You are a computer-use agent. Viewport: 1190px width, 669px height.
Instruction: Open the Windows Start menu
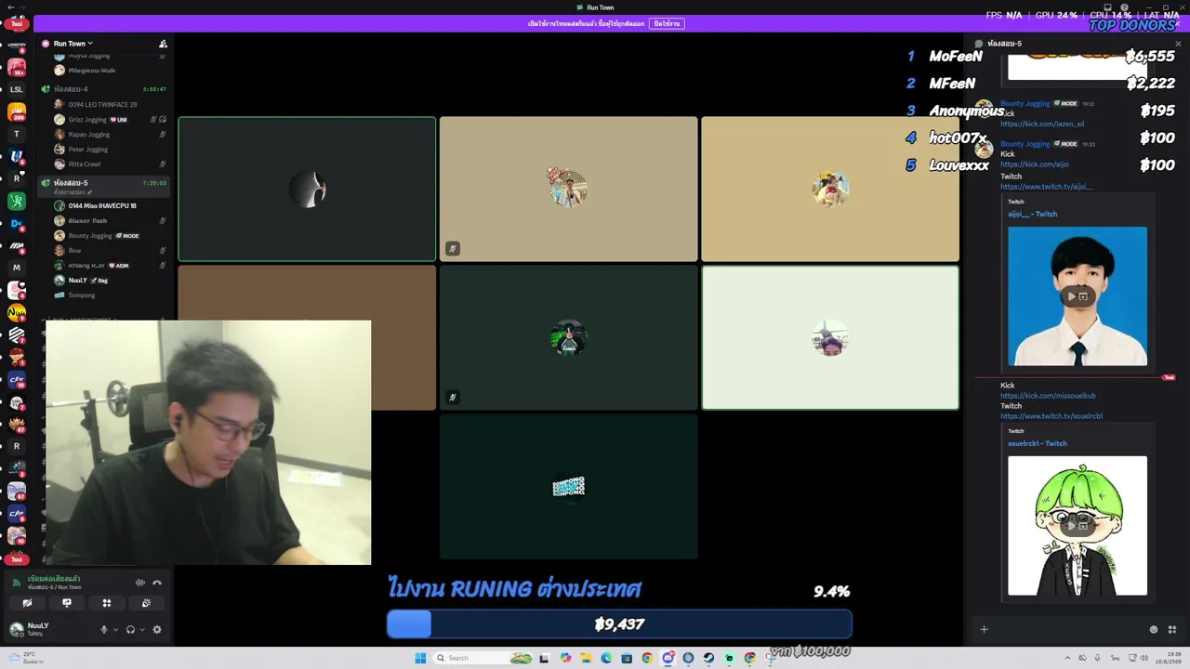pyautogui.click(x=420, y=658)
